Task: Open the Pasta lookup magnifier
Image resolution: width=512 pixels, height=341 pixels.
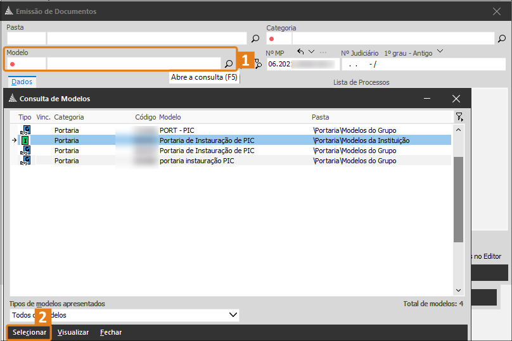Action: pyautogui.click(x=255, y=39)
